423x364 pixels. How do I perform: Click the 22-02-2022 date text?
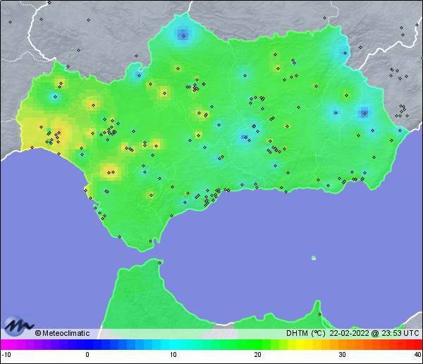pyautogui.click(x=349, y=333)
